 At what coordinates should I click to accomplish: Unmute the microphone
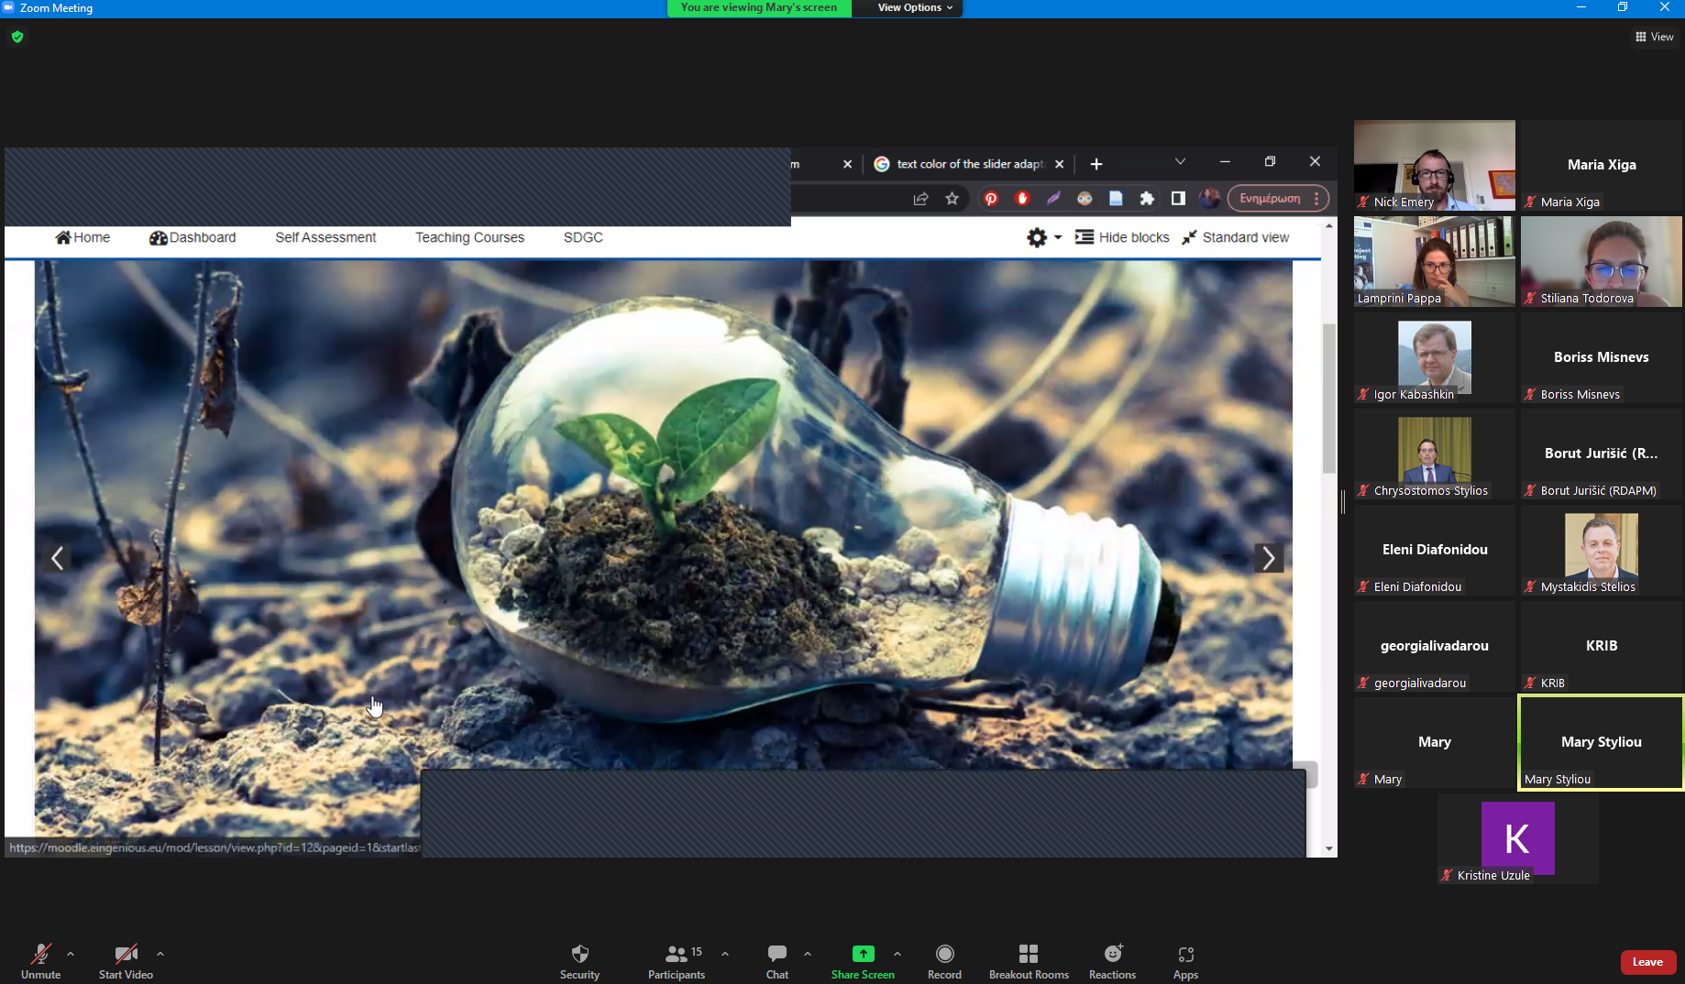(40, 961)
